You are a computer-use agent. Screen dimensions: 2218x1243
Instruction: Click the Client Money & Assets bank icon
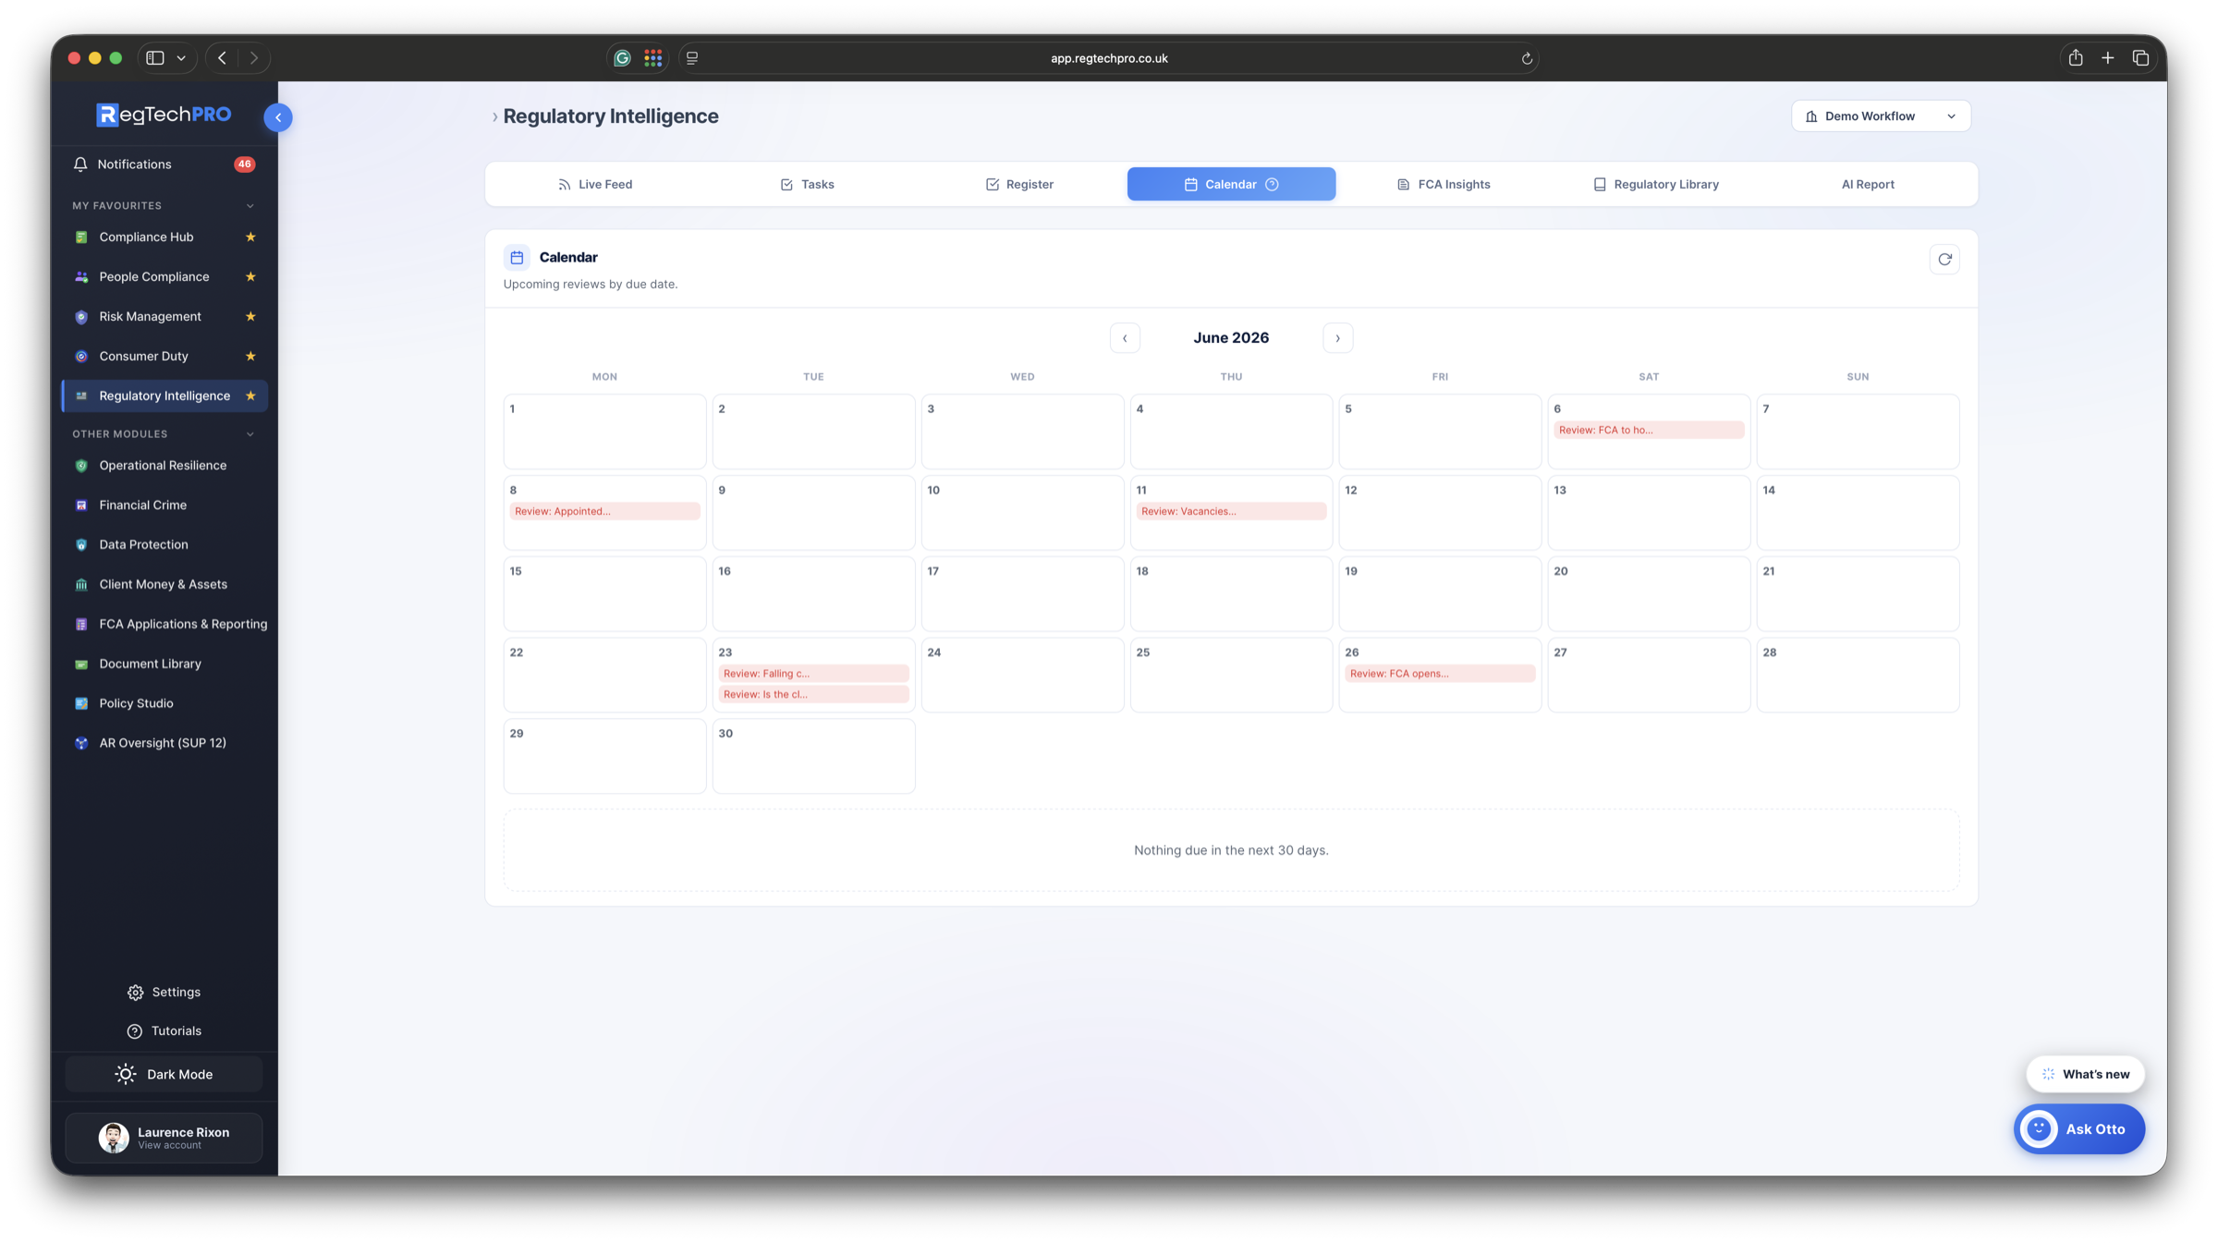[x=81, y=585]
